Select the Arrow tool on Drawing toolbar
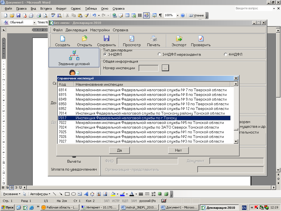The width and height of the screenshot is (281, 211). (61, 194)
